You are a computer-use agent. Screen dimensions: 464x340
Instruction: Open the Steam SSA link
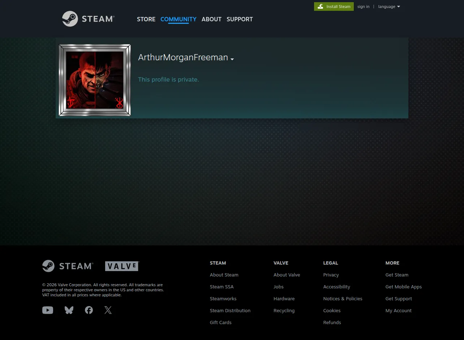coord(222,287)
